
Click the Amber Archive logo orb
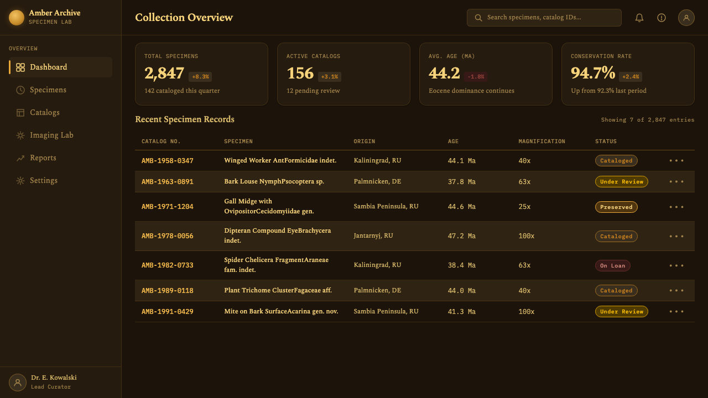tap(17, 18)
